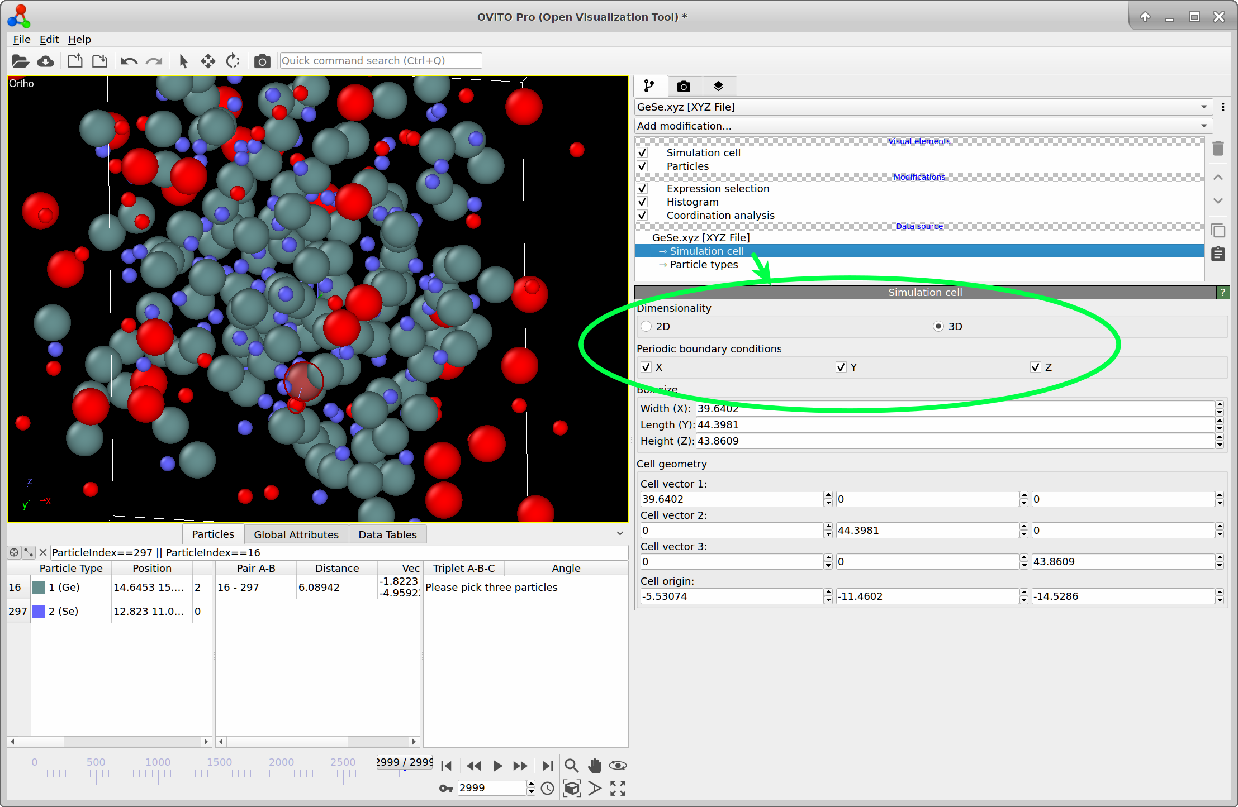
Task: Click the Se particle type color swatch
Action: pos(39,611)
